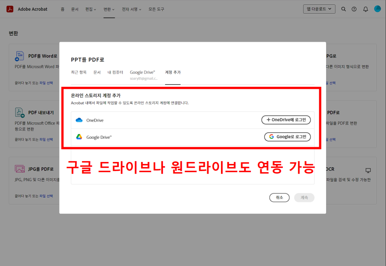Click 파일 선택 link on PDF를 Word로 card
386x266 pixels.
pos(46,83)
